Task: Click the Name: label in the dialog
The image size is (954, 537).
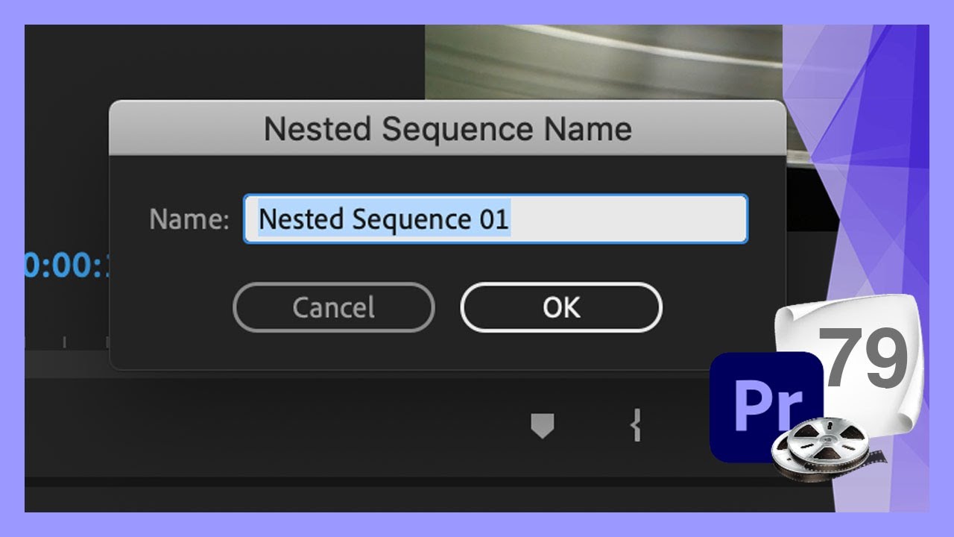Action: (x=189, y=219)
